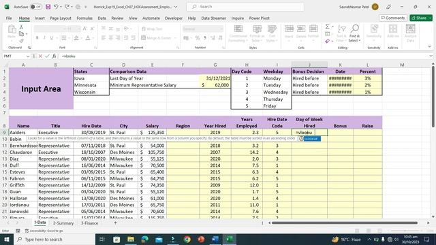Toggle the AutoSave switch
The height and width of the screenshot is (245, 436).
(36, 7)
